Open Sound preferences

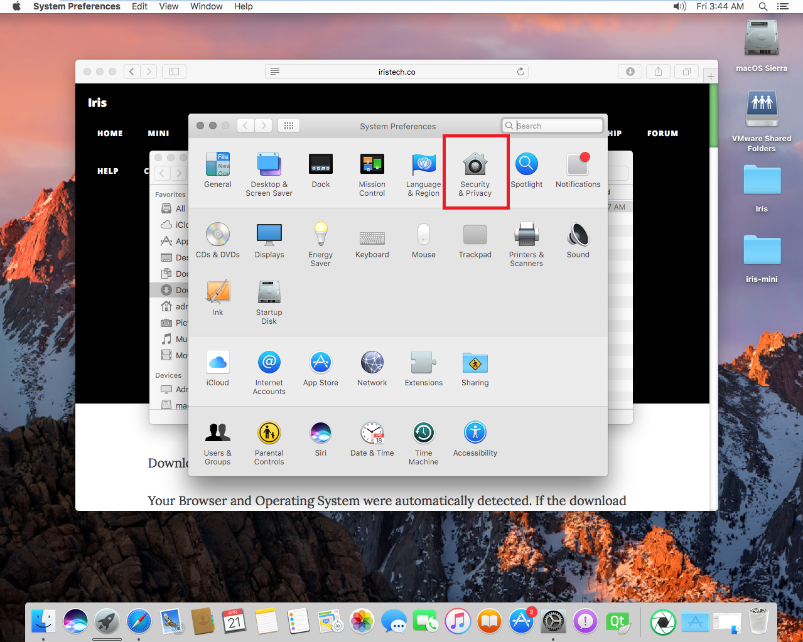[578, 240]
